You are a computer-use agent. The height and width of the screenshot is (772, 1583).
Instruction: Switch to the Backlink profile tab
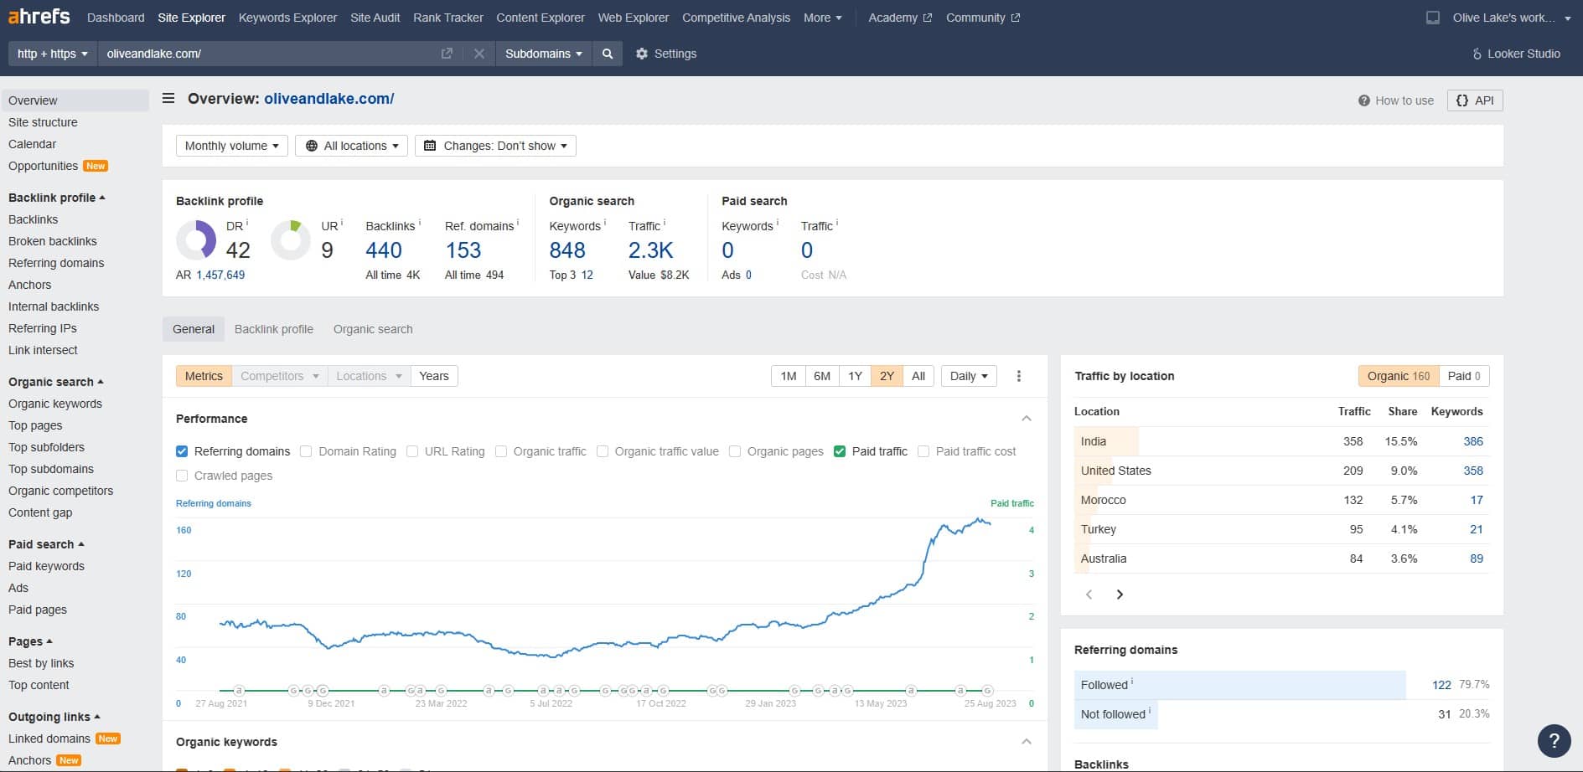(274, 329)
